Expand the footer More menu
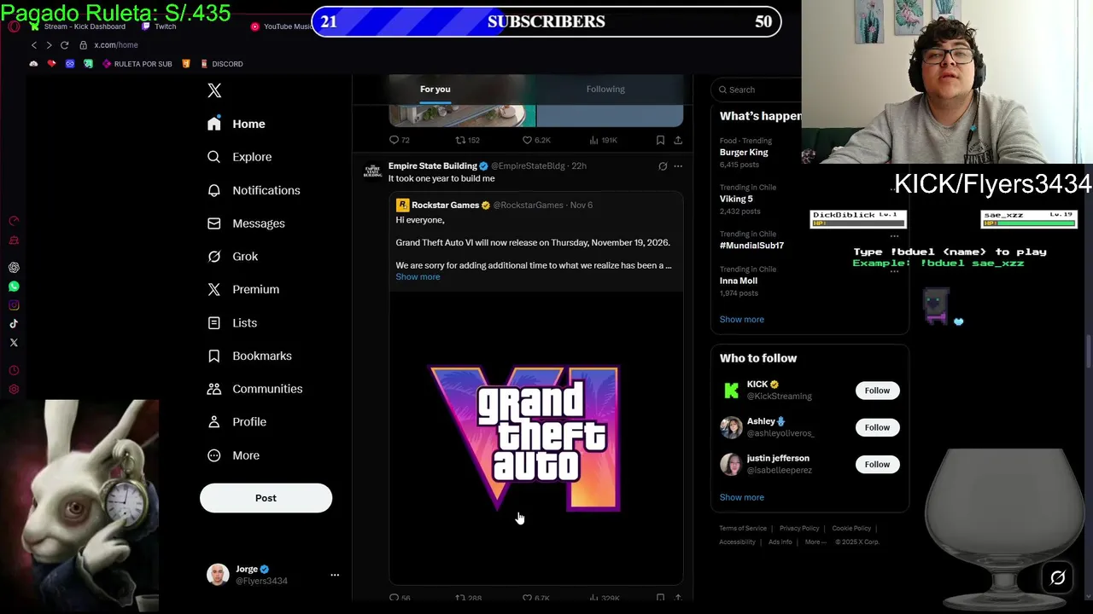This screenshot has height=614, width=1093. [x=815, y=542]
